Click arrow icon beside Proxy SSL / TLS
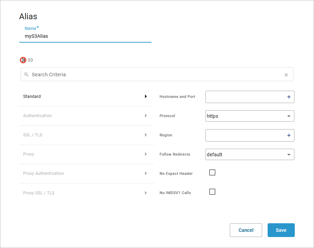 (x=146, y=193)
